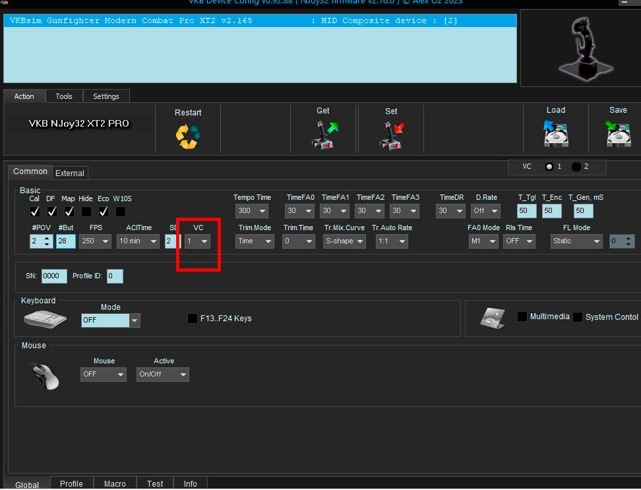Expand the Keyboard Mode dropdown
Viewport: 641px width, 490px height.
135,321
